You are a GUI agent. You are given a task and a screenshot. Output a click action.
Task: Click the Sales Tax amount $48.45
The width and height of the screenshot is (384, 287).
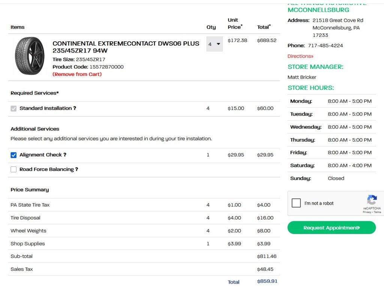coord(265,269)
